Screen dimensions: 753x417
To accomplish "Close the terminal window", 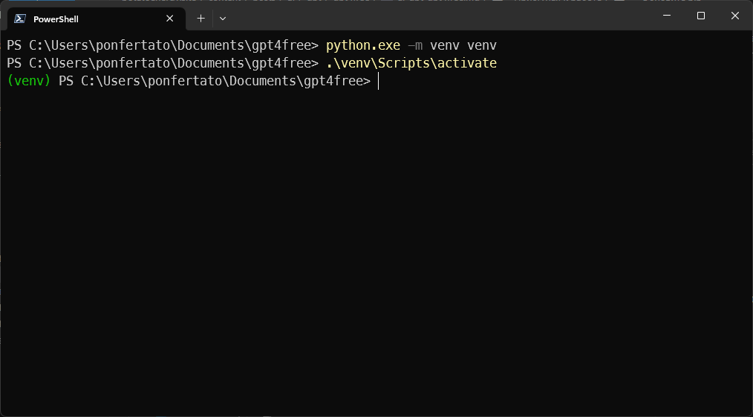I will (734, 16).
